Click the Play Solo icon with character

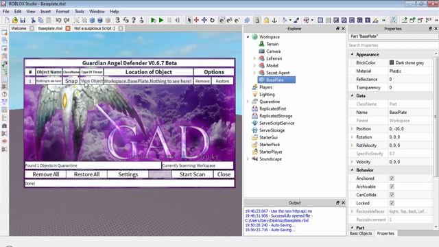coord(153,20)
